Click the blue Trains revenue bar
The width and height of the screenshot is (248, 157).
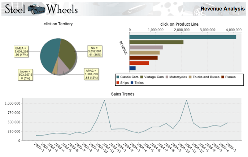pyautogui.click(x=132, y=68)
